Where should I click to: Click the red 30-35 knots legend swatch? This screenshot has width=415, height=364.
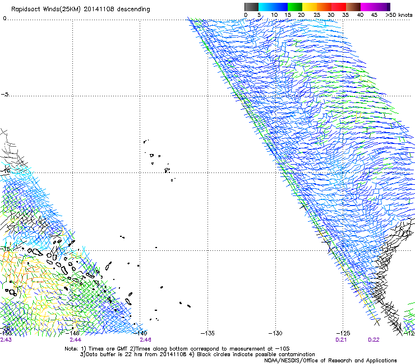tap(339, 7)
